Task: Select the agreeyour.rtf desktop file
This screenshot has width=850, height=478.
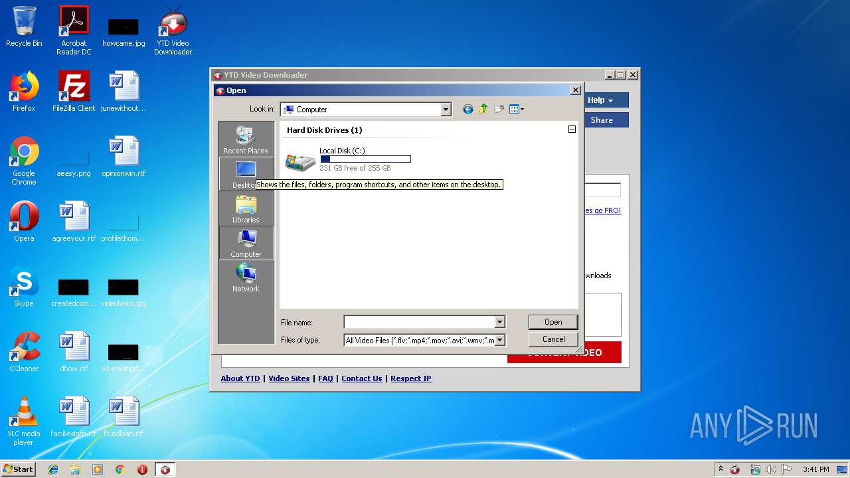Action: 74,222
